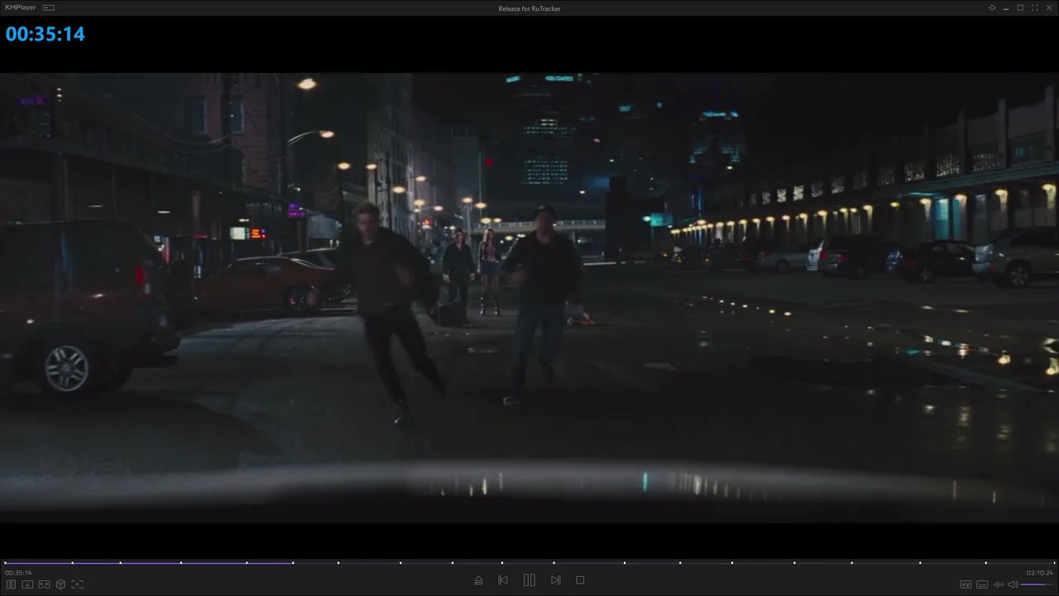1059x596 pixels.
Task: Pin the player window on top
Action: [992, 7]
